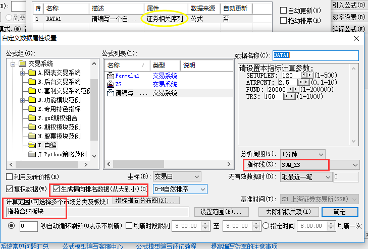Viewport: 368px width, 249px height.
Task: Toggle the 复权数据 checkbox
Action: (x=9, y=189)
